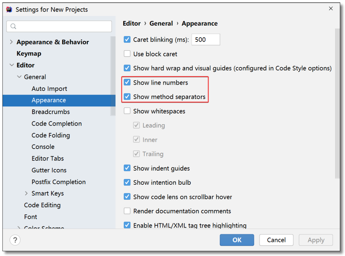
Task: Confirm settings with OK button
Action: [x=237, y=240]
